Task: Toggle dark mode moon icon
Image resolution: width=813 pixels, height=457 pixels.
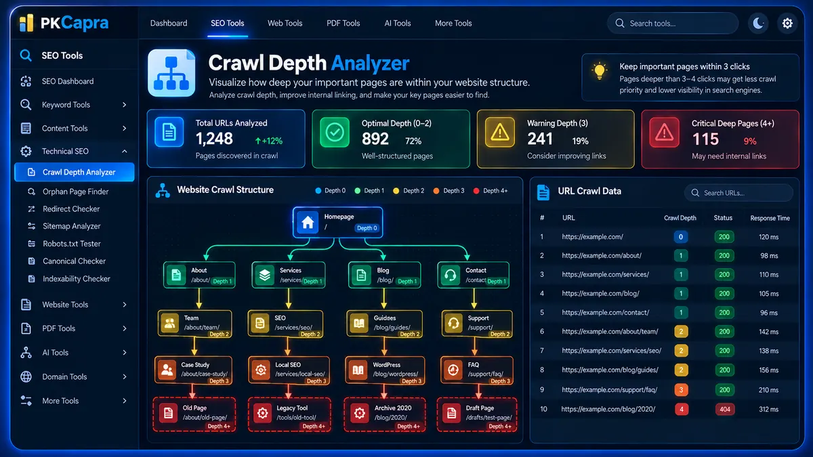Action: pyautogui.click(x=759, y=23)
